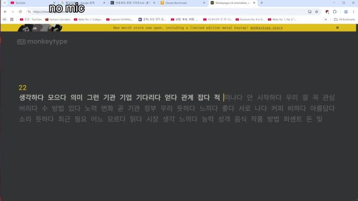Viewport: 358px width, 201px height.
Task: Open the browser extensions puzzle icon
Action: pyautogui.click(x=335, y=12)
